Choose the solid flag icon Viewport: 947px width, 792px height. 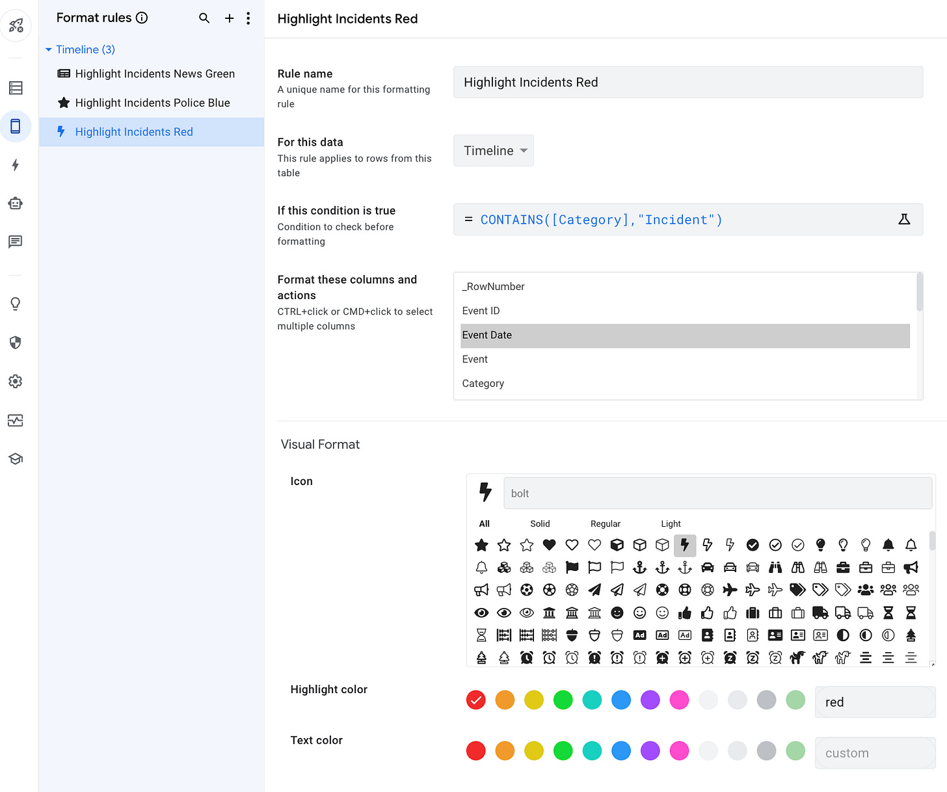572,567
